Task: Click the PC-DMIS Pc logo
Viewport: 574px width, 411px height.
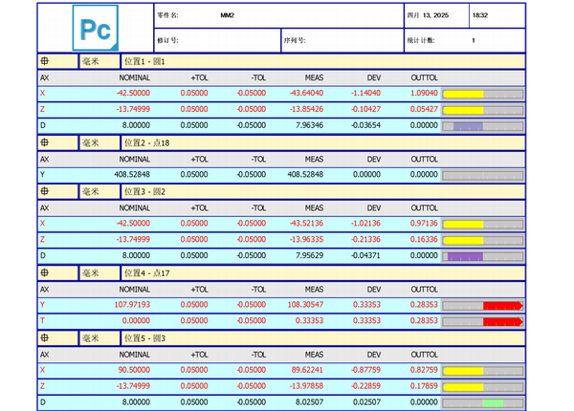Action: (x=94, y=29)
